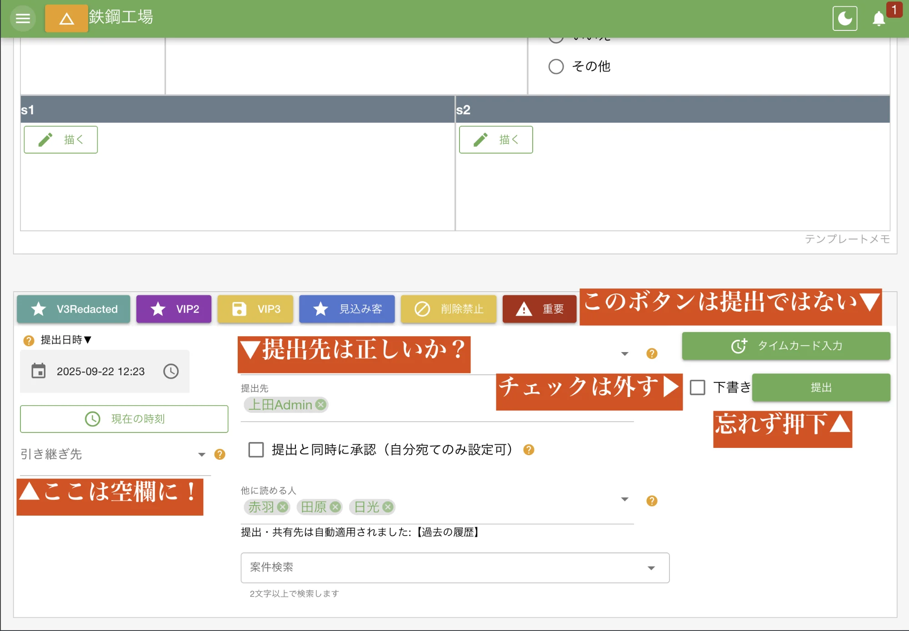Image resolution: width=909 pixels, height=631 pixels.
Task: Click the 現在の時刻 button
Action: pyautogui.click(x=124, y=419)
